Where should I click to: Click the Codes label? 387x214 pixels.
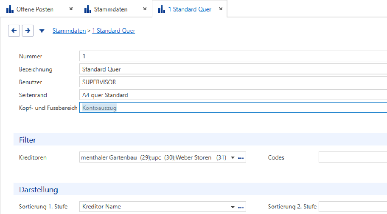(x=276, y=157)
